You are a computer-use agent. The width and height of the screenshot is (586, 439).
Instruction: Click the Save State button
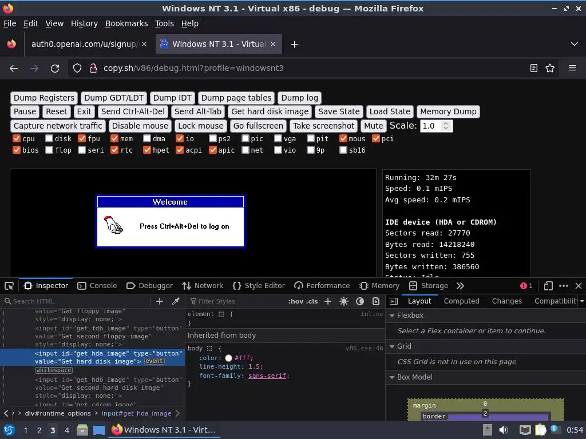pyautogui.click(x=339, y=111)
